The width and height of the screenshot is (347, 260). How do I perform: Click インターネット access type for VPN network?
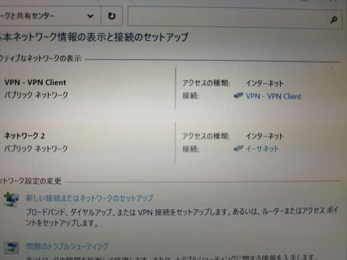click(264, 83)
